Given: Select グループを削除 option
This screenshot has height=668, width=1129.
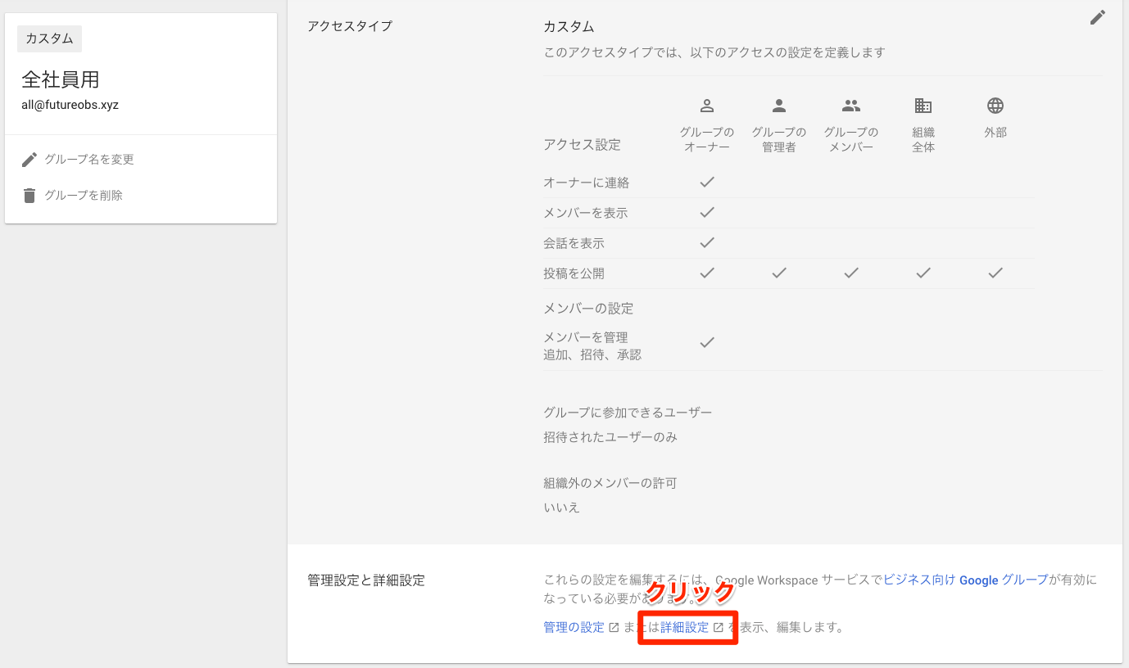Looking at the screenshot, I should pos(83,196).
